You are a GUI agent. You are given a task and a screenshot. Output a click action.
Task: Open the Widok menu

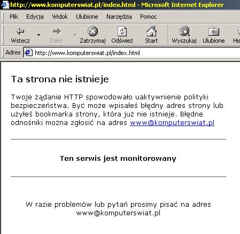pyautogui.click(x=60, y=17)
